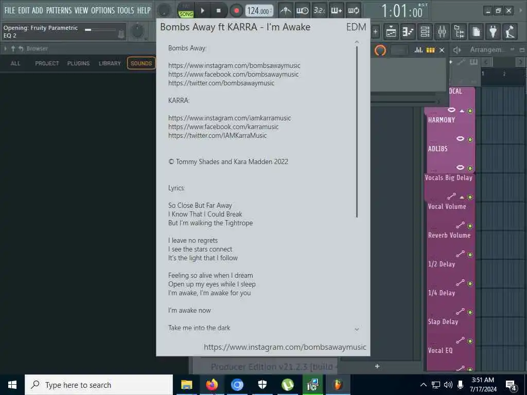This screenshot has height=395, width=527.
Task: Toggle the SONG/PAT mode switch
Action: click(186, 11)
